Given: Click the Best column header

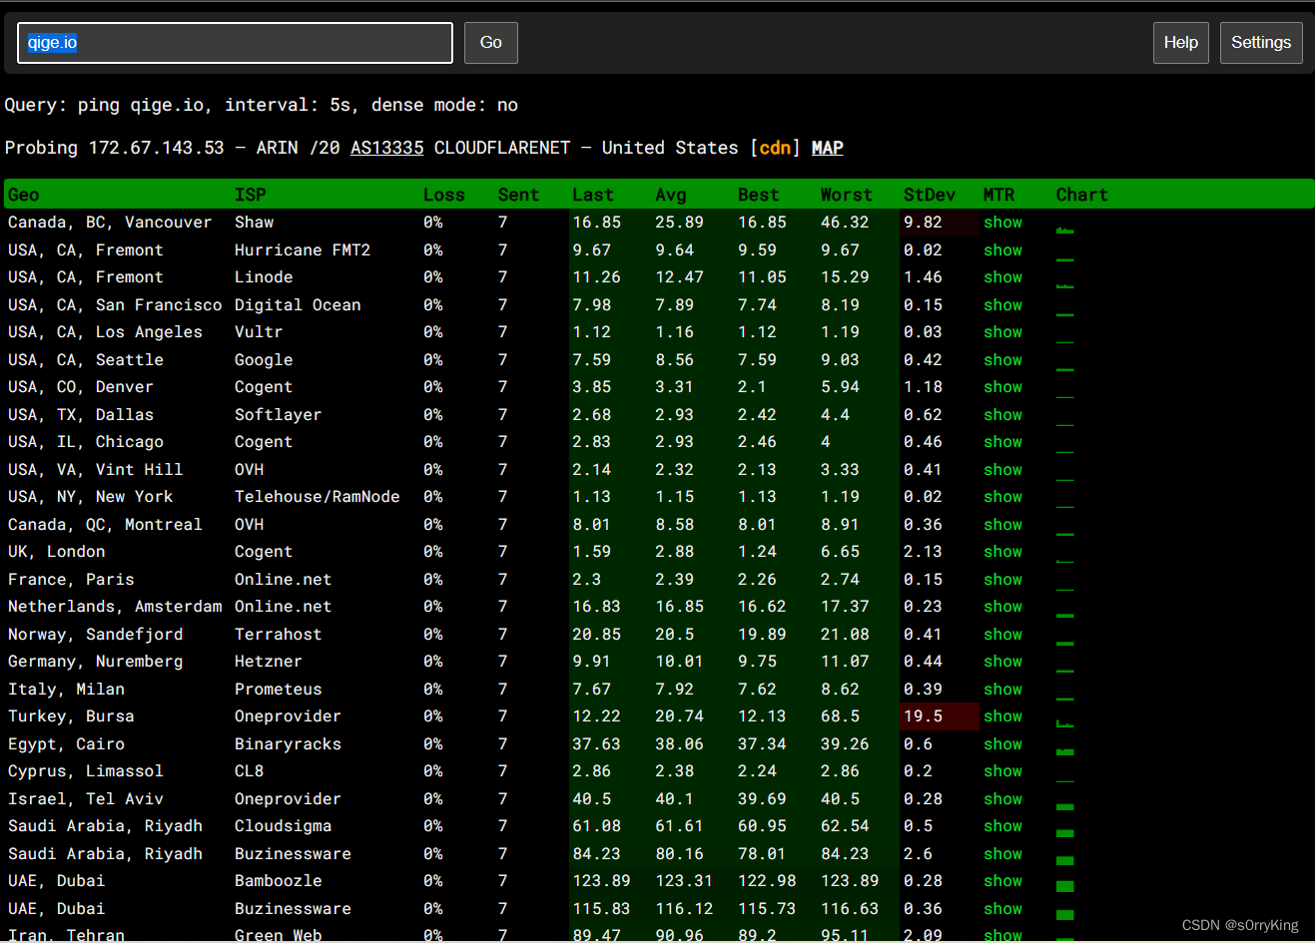Looking at the screenshot, I should 758,195.
